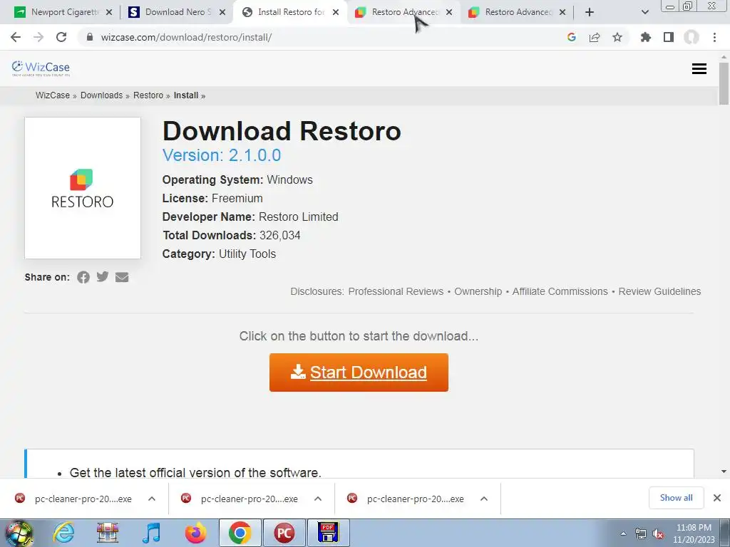The width and height of the screenshot is (730, 547).
Task: Click the page vertical scrollbar thumb
Action: point(724,84)
